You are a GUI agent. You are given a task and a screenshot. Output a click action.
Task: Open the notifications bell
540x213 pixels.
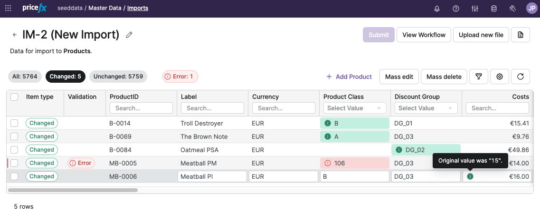pyautogui.click(x=437, y=9)
